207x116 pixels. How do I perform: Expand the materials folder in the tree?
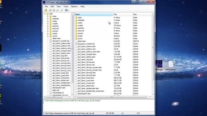pos(48,19)
